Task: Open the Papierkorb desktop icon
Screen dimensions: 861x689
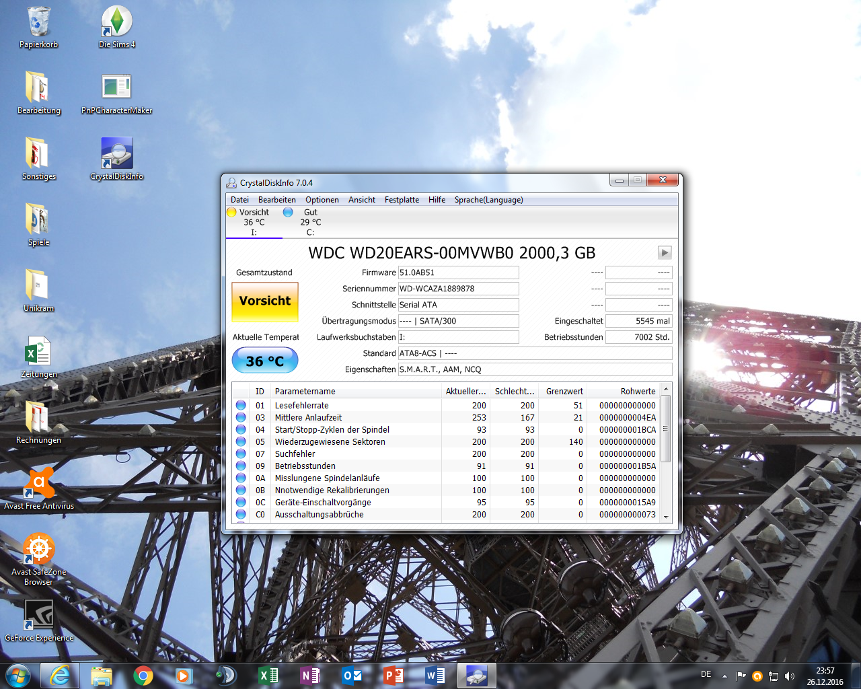Action: [39, 28]
